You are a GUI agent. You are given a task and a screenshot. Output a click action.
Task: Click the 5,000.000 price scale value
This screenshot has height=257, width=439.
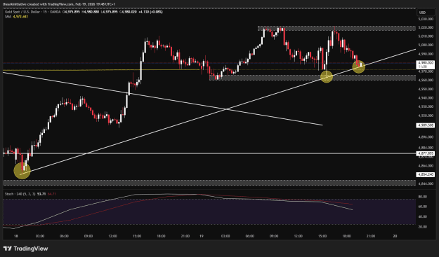tap(426, 45)
